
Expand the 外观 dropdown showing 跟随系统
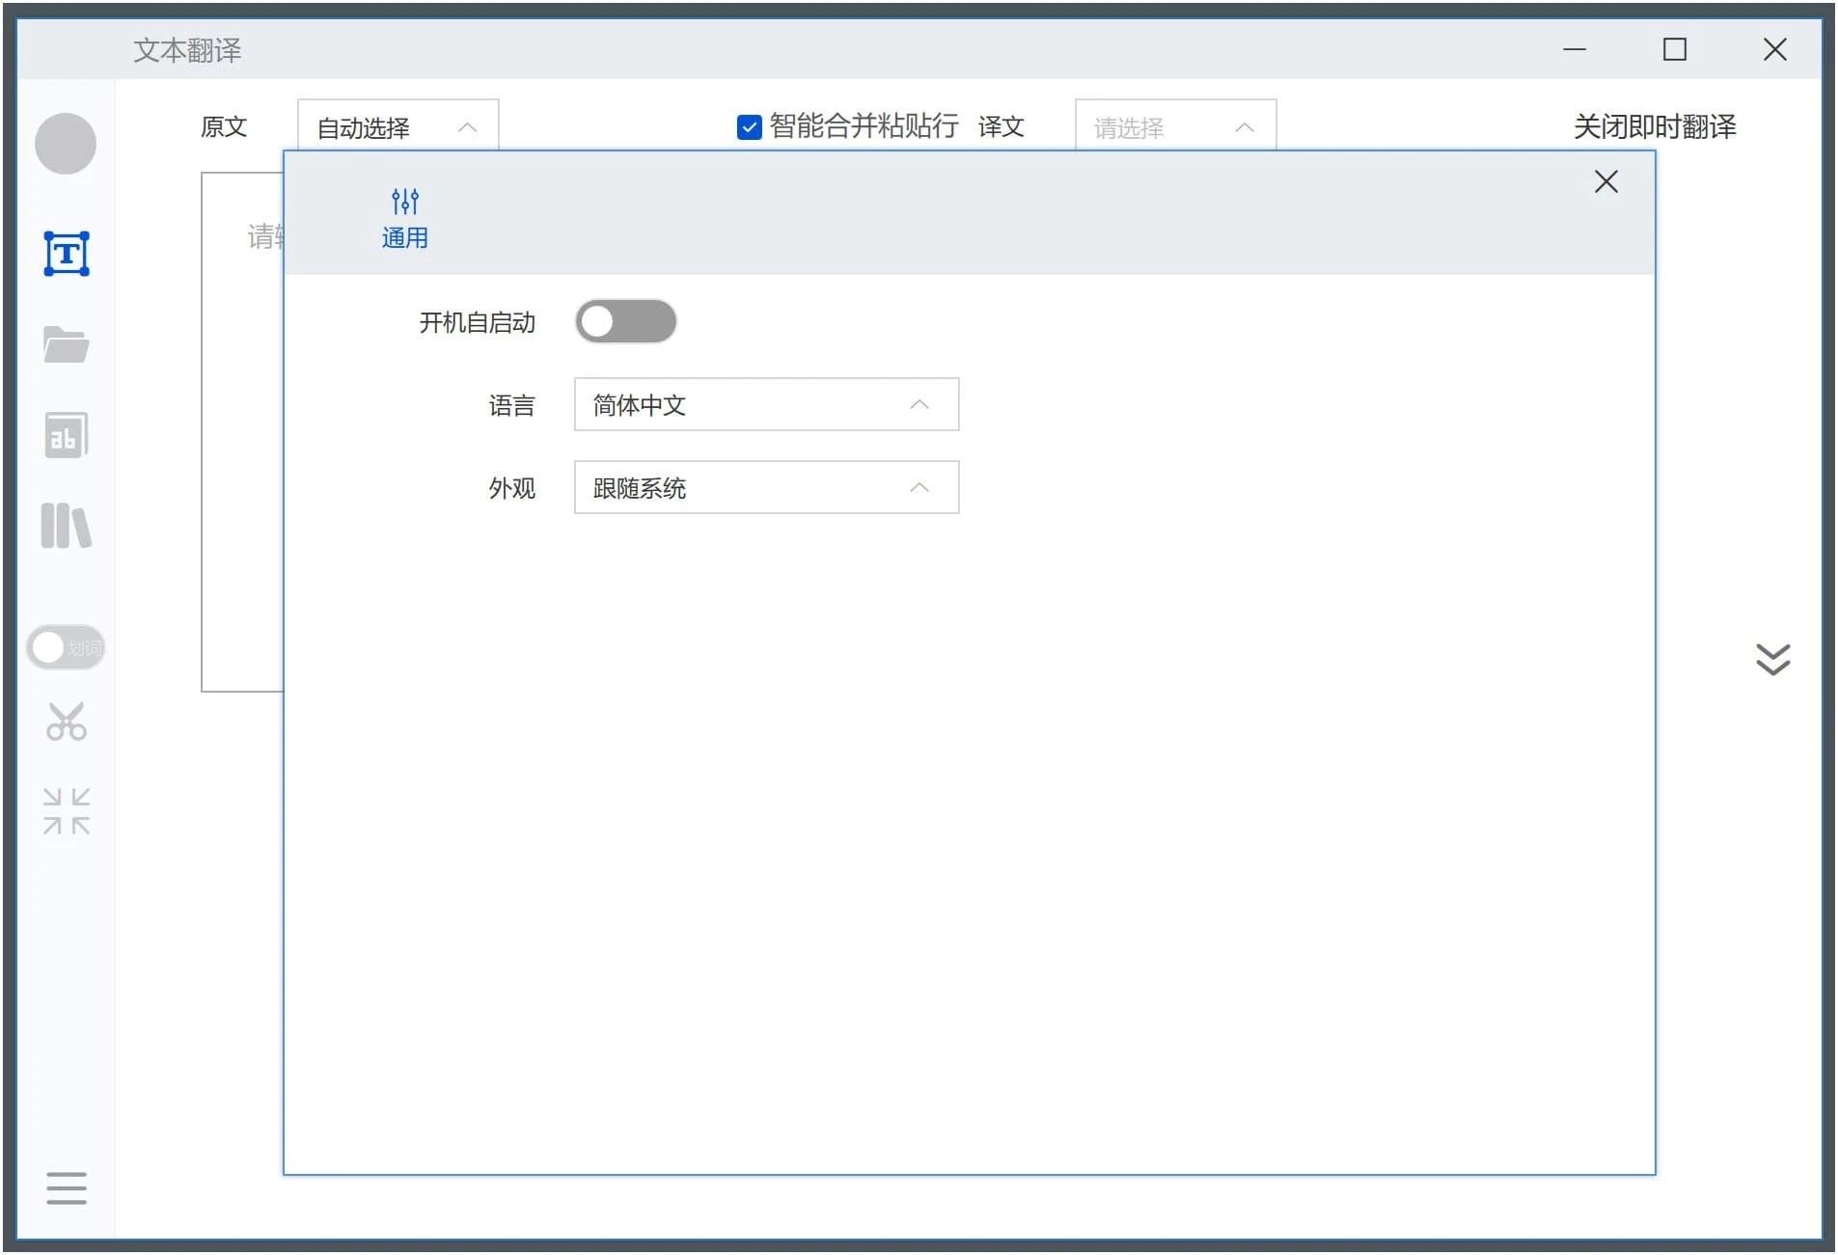click(x=766, y=488)
